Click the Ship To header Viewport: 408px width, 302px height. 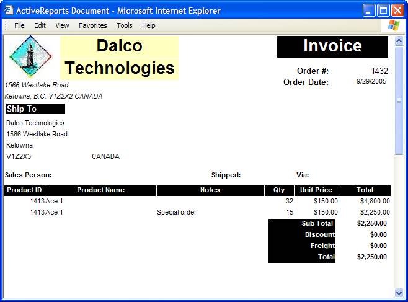(35, 109)
